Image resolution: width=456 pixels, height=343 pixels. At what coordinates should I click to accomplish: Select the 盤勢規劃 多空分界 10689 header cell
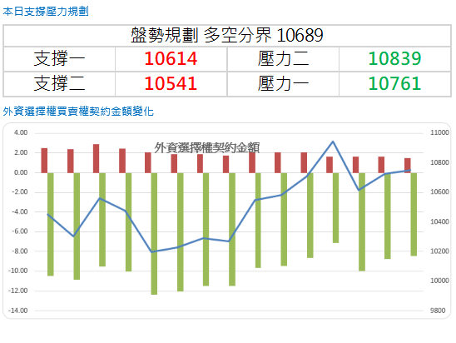point(227,36)
